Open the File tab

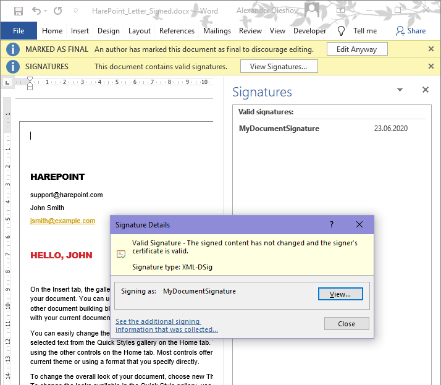pyautogui.click(x=19, y=31)
